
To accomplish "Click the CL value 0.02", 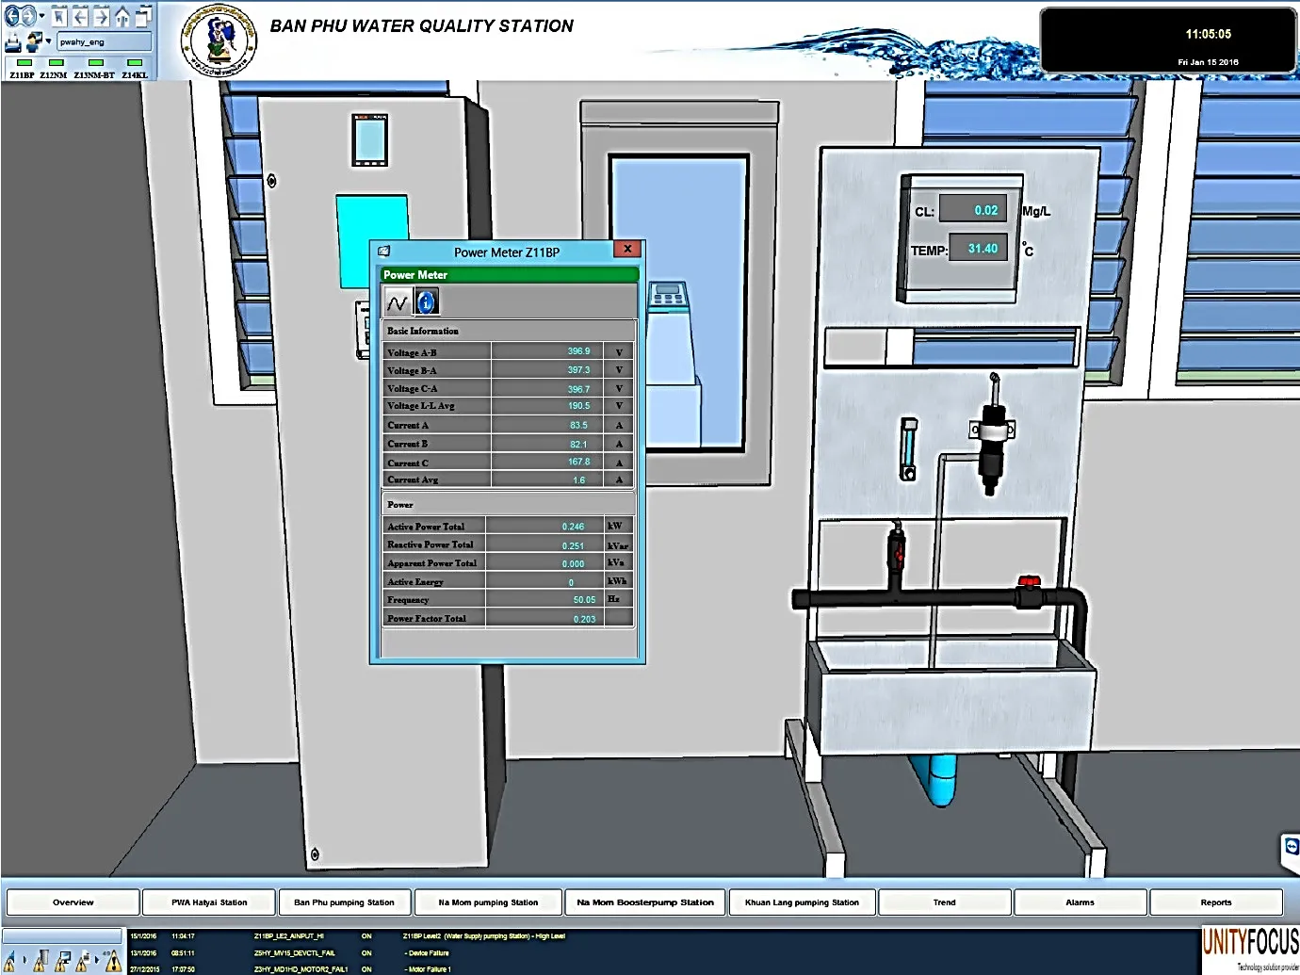I will [x=973, y=210].
